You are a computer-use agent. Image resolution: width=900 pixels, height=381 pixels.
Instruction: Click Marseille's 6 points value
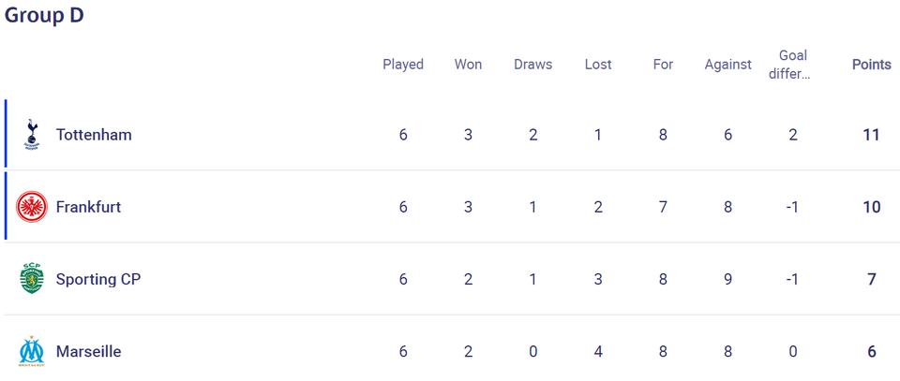[x=871, y=351]
